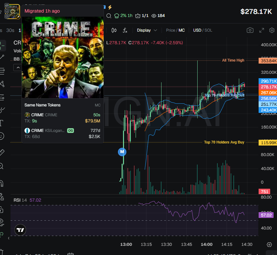Click the 13:00 time axis label
Viewport: 277px width, 255px height.
click(x=126, y=244)
